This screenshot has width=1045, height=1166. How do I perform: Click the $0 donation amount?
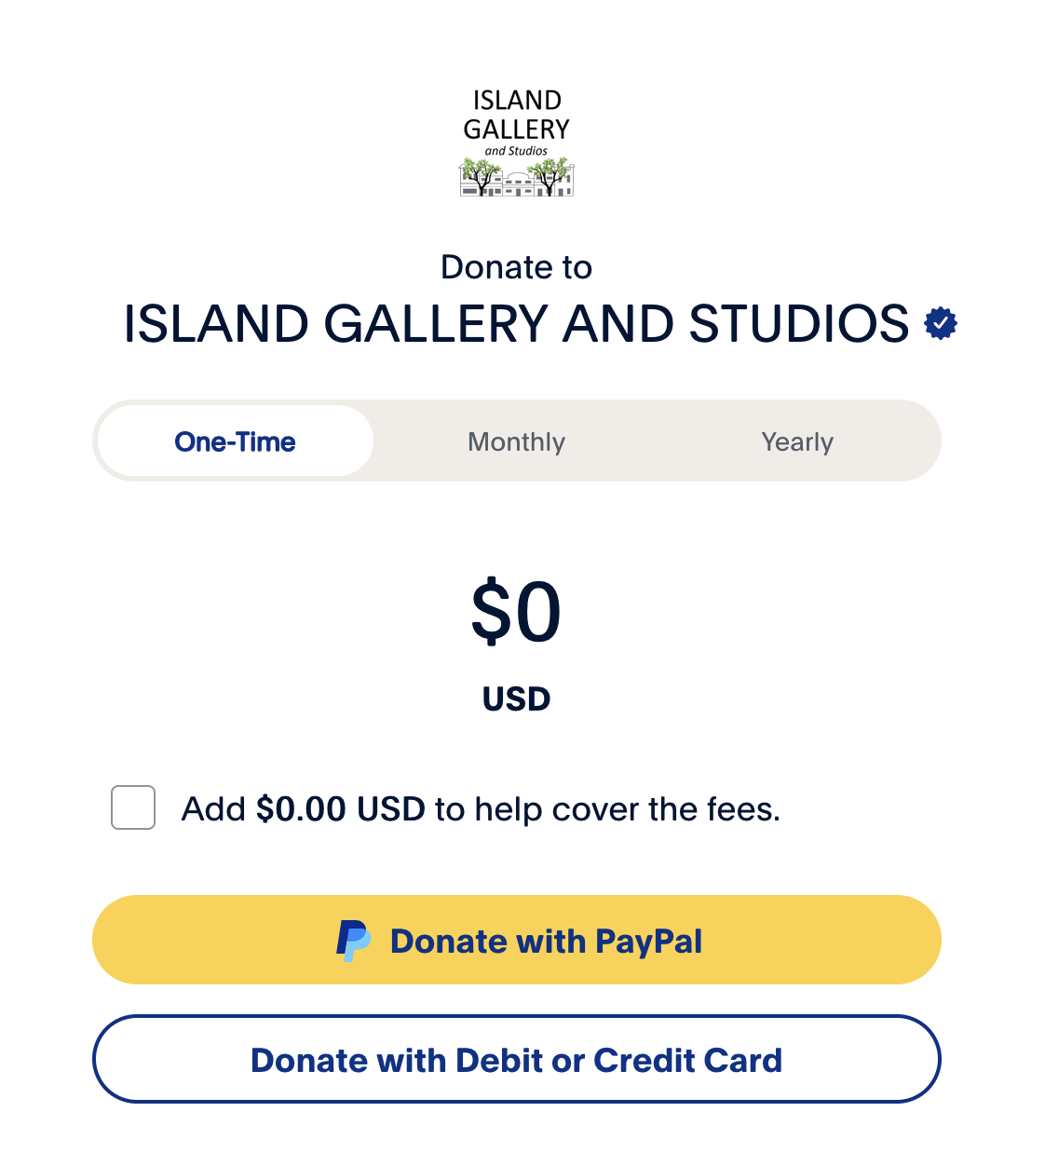[516, 611]
